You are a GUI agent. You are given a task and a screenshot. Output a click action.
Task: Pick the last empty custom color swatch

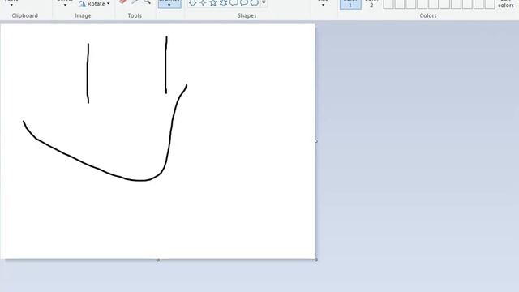coord(490,4)
